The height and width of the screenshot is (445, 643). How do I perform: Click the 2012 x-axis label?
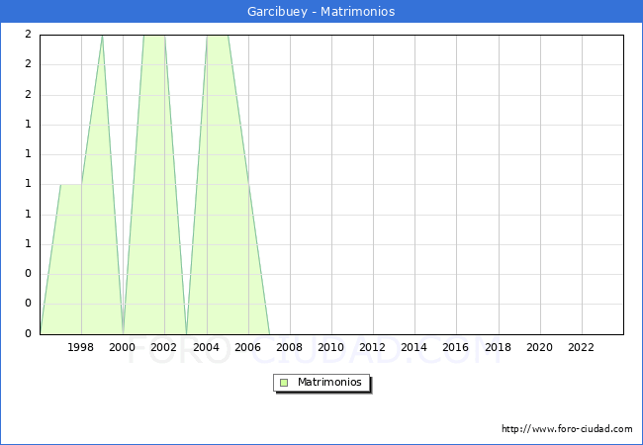[372, 347]
